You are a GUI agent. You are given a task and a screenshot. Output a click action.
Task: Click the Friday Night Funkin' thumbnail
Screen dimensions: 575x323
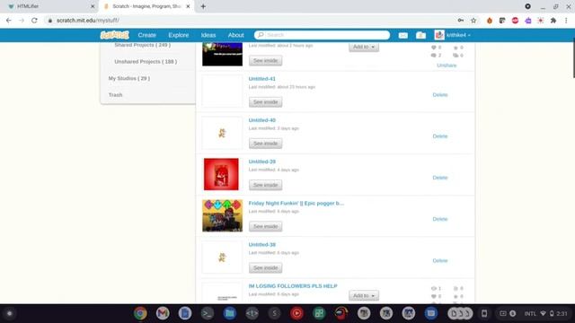[x=222, y=215]
